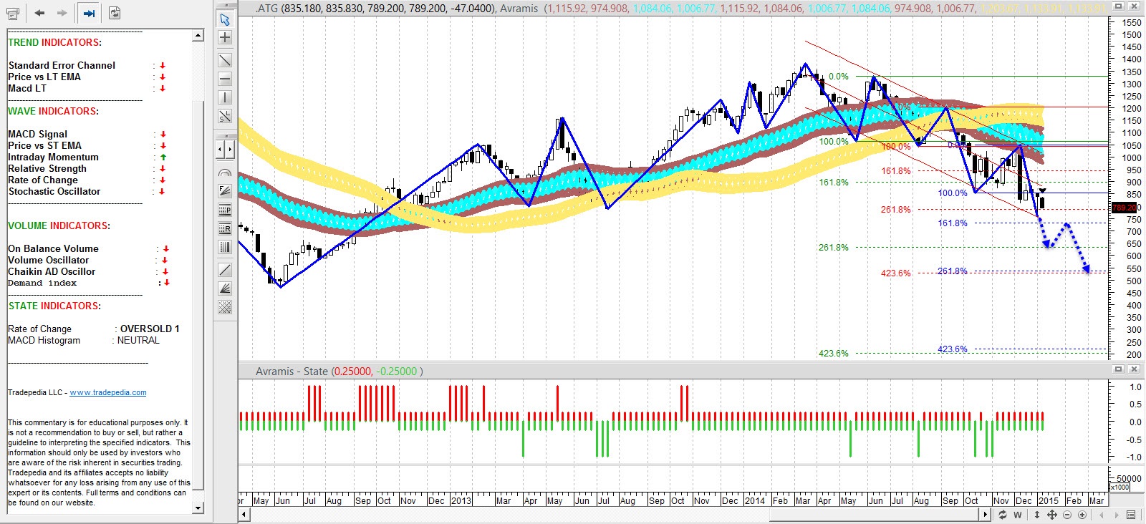Maximize the Avramis State indicator pane
Screen dimensions: 1146x524
coord(1118,369)
